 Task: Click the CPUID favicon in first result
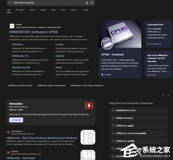12,26
